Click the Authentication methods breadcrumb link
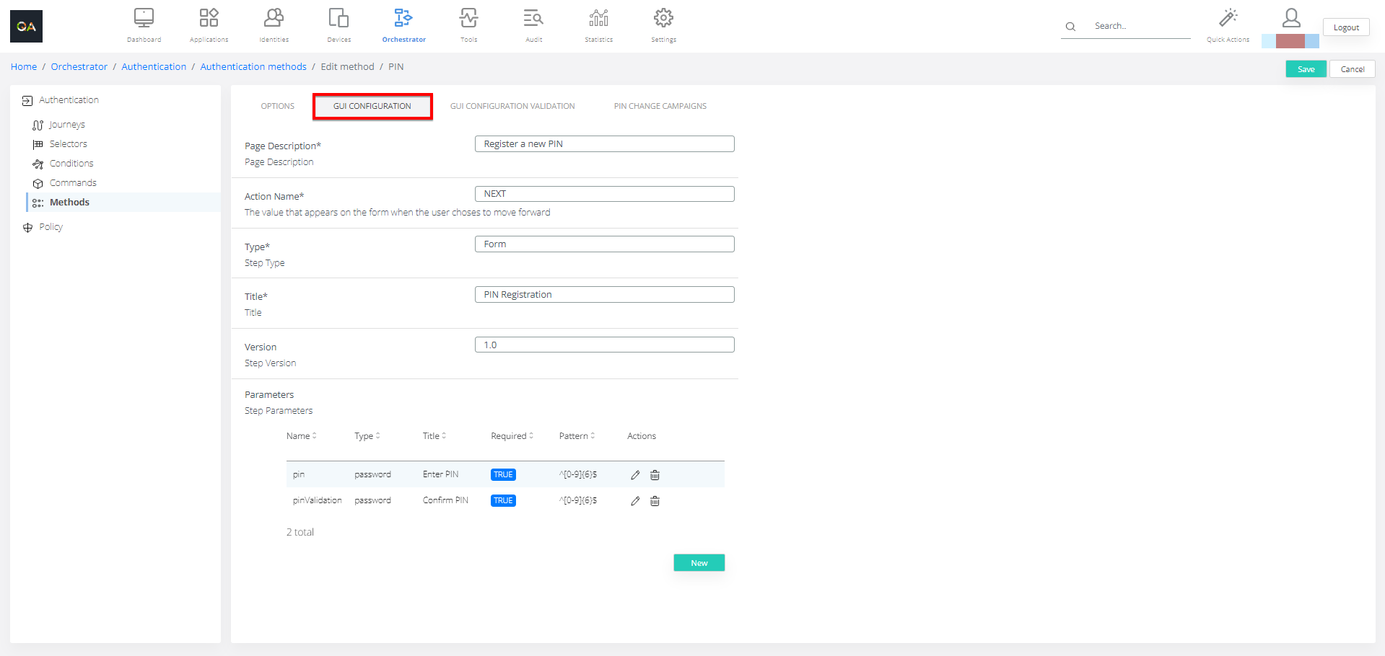This screenshot has width=1385, height=656. [x=253, y=67]
